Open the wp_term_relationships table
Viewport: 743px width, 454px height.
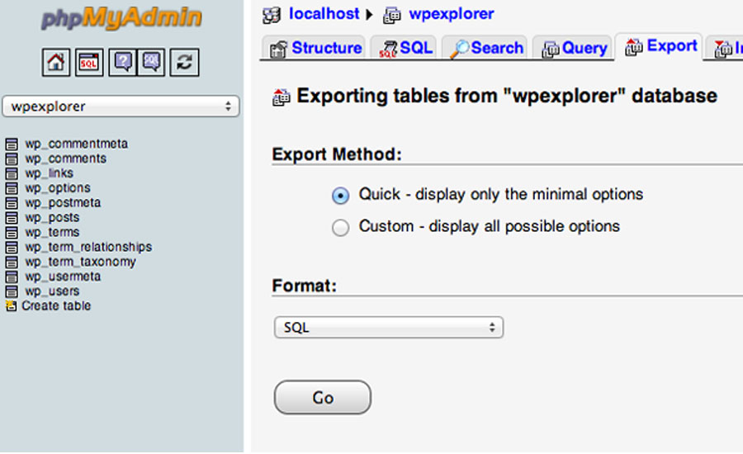pyautogui.click(x=88, y=247)
